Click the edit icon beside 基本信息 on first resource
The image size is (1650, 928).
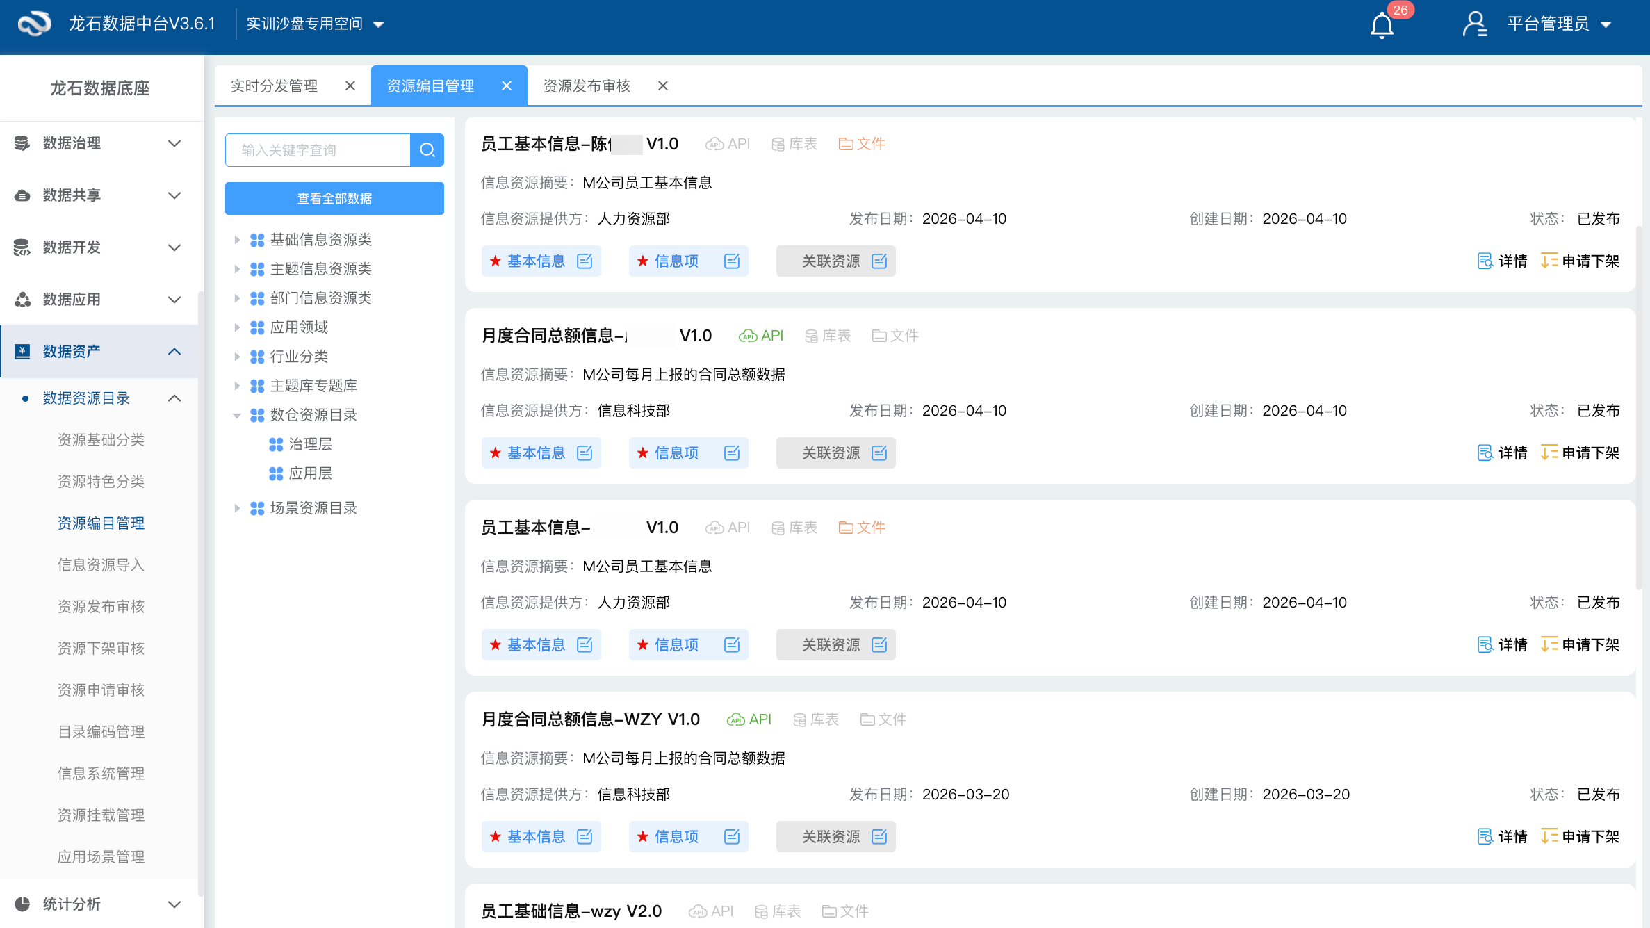(x=585, y=261)
